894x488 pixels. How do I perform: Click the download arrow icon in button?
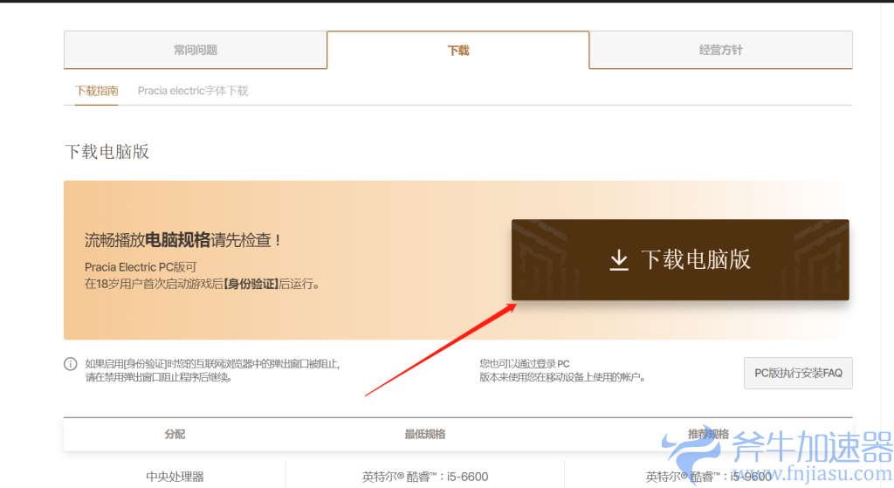click(x=619, y=260)
